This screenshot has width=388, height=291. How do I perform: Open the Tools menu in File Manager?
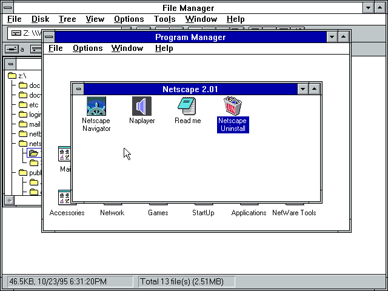164,19
